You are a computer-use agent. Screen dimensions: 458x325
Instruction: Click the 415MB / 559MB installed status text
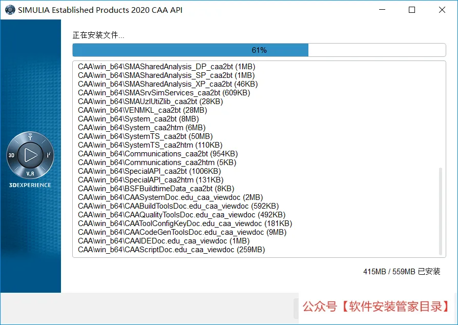402,272
